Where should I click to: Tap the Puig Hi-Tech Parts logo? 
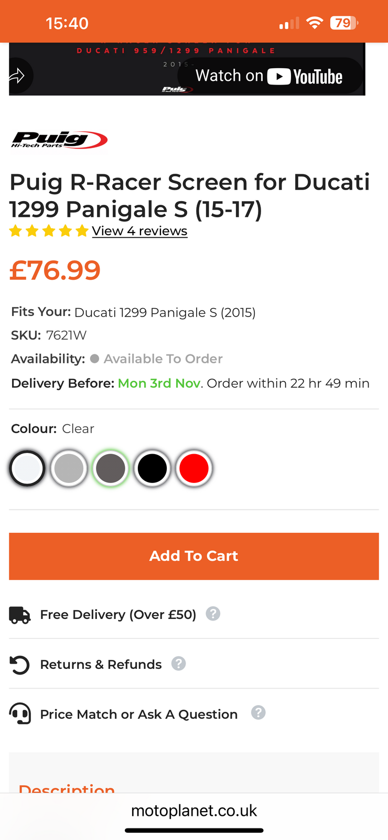59,140
